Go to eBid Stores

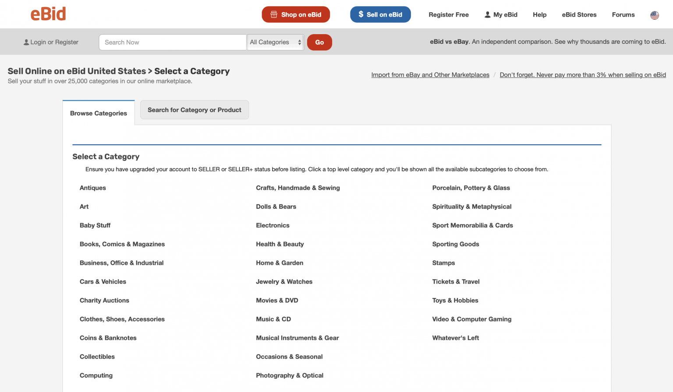[579, 15]
